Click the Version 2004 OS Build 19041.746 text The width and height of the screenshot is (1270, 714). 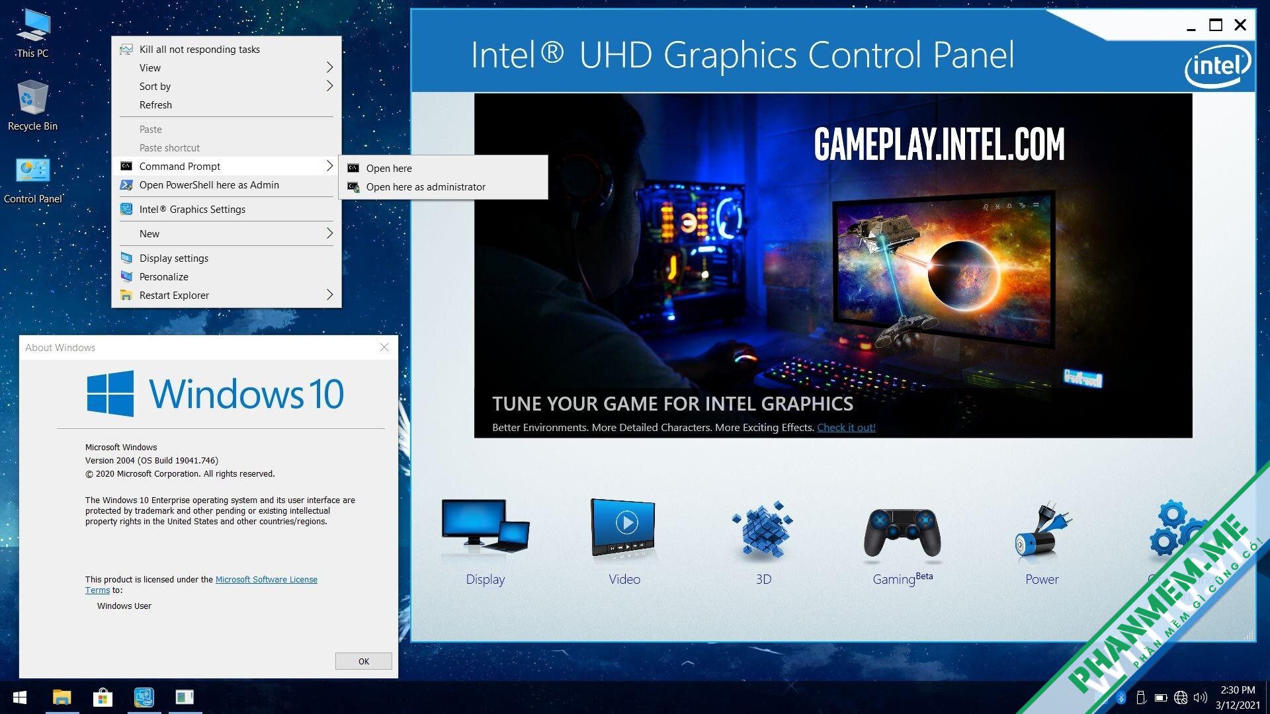coord(151,461)
